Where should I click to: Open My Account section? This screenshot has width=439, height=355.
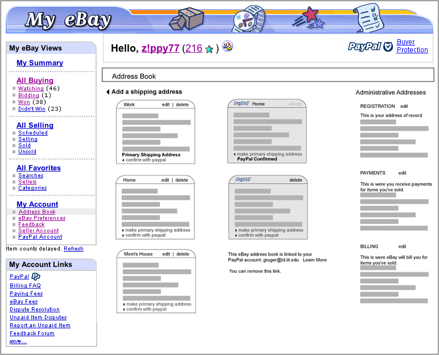click(x=37, y=204)
